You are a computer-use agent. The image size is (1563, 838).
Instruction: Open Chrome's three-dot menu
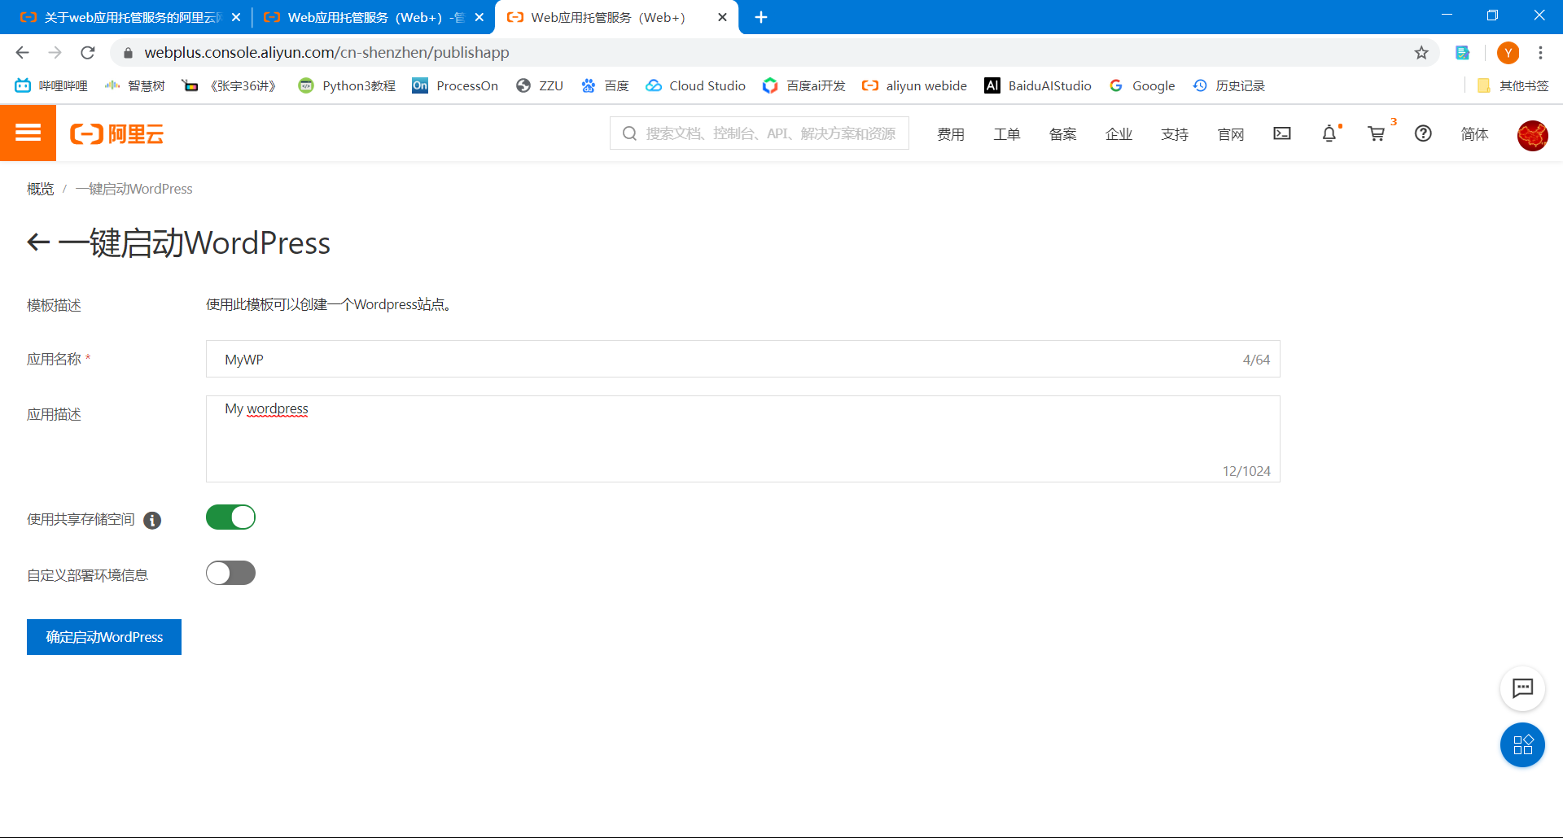(x=1540, y=53)
